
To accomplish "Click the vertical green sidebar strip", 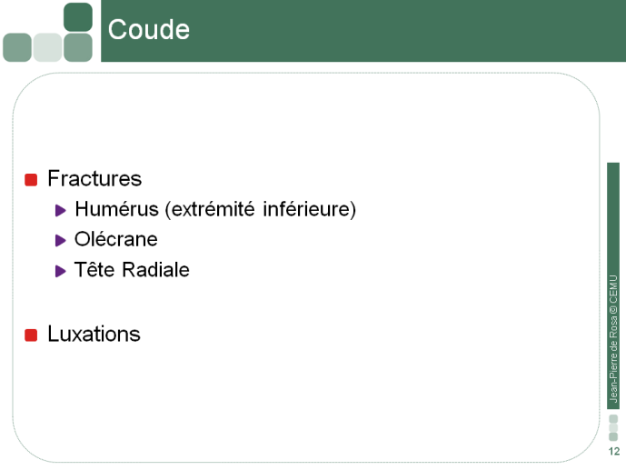I will click(x=613, y=285).
